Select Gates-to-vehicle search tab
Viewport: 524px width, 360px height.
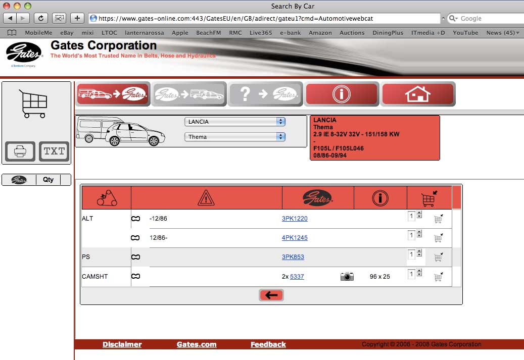(x=189, y=94)
